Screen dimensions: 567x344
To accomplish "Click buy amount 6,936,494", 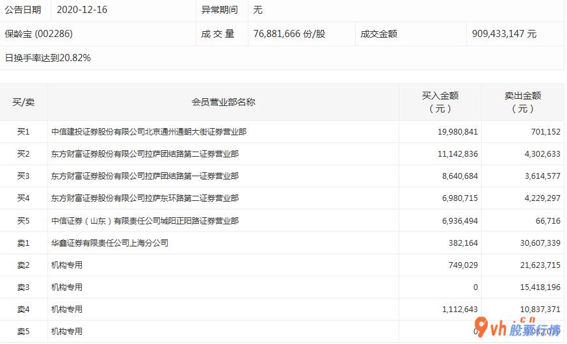I will (x=460, y=220).
